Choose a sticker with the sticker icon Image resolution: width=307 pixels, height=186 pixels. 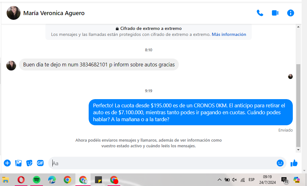[x=29, y=163]
